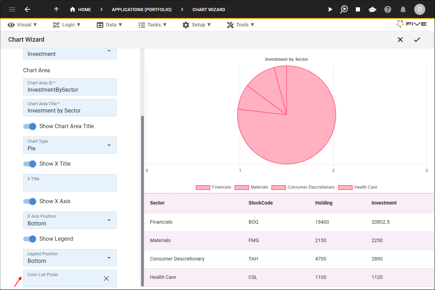
Task: Save the chart with the checkmark
Action: click(417, 40)
